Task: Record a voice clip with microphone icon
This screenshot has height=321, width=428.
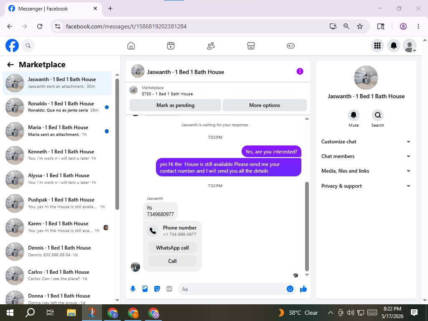Action: tap(133, 289)
